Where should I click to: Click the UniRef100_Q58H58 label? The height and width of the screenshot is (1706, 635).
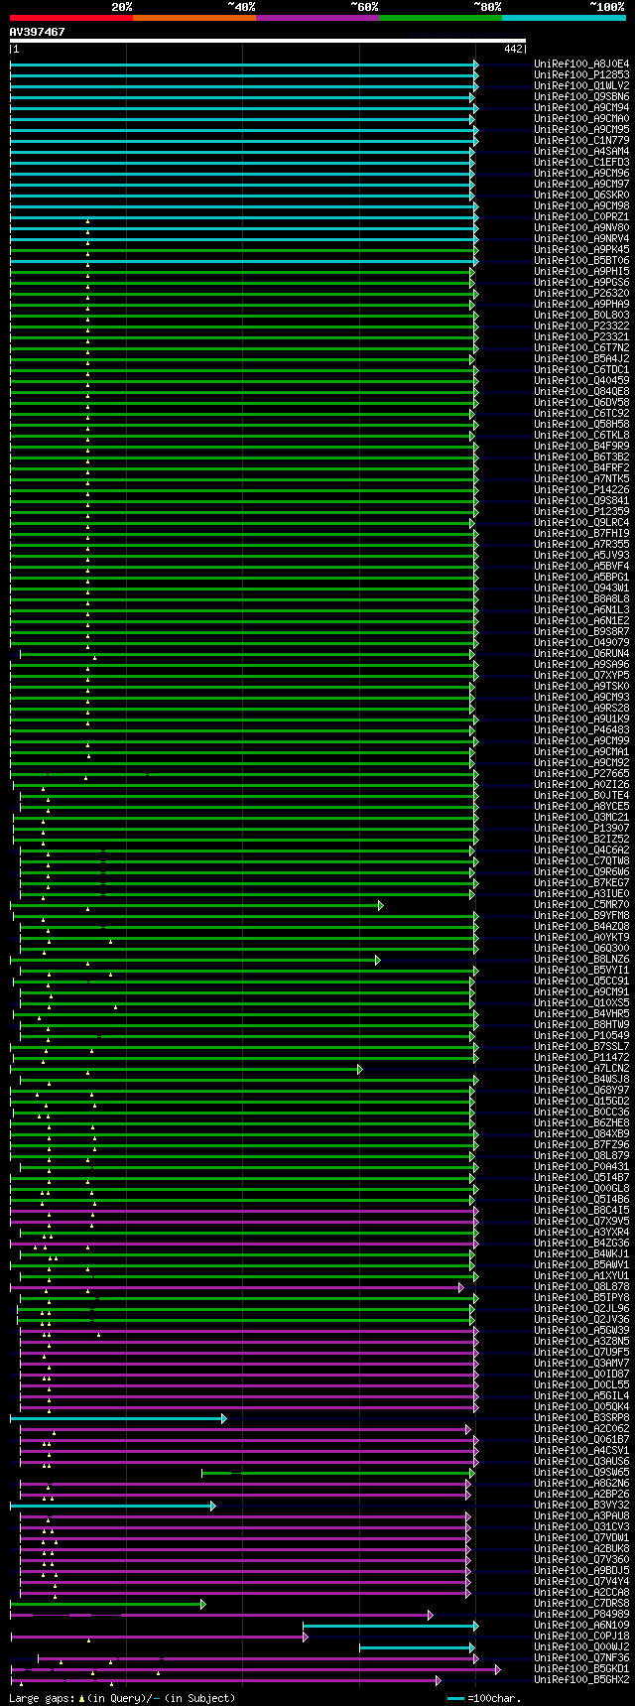click(x=581, y=425)
